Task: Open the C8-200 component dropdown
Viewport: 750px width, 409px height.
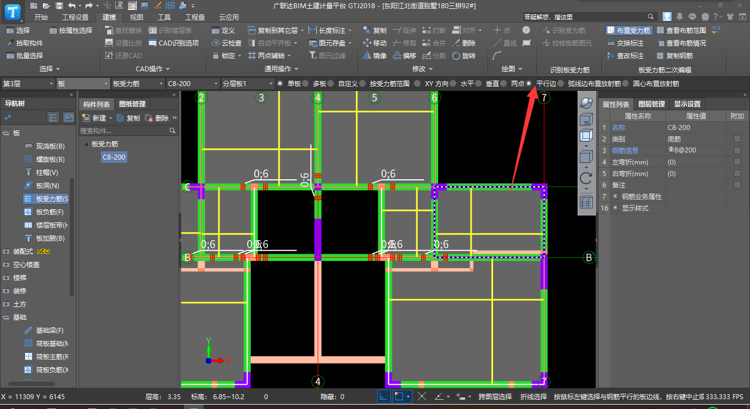Action: (192, 84)
